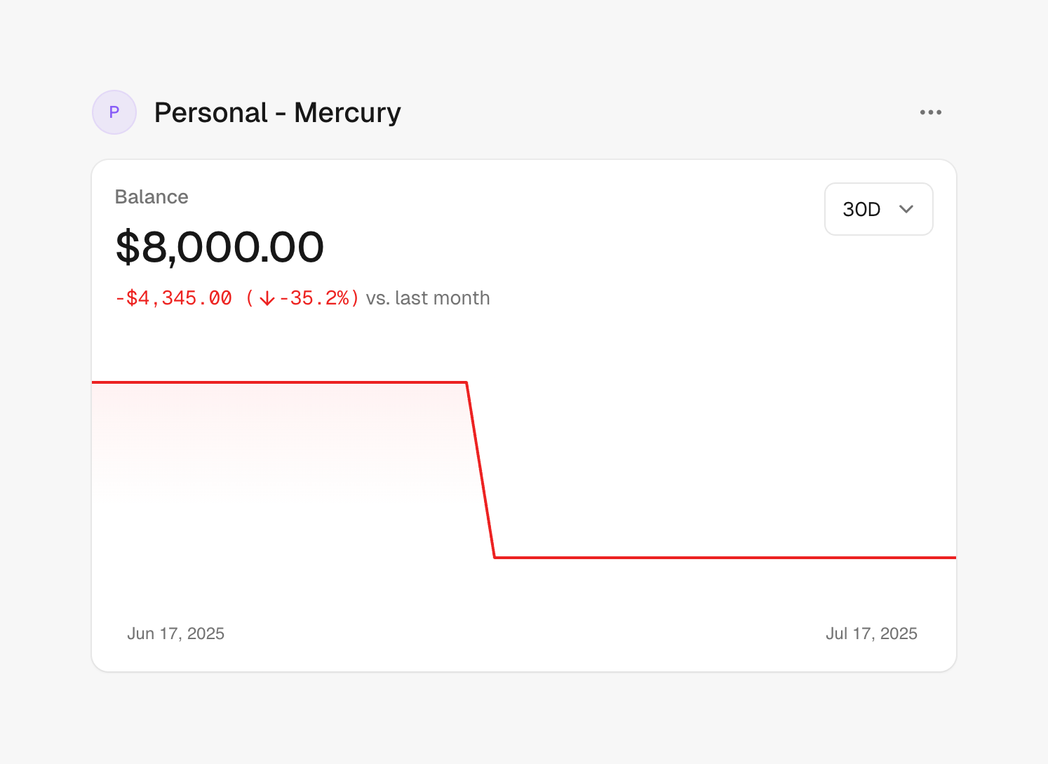This screenshot has width=1048, height=764.
Task: Click the steep drop in the balance line
Action: point(481,470)
